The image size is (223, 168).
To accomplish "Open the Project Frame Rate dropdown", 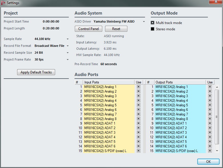I will (x=68, y=60).
